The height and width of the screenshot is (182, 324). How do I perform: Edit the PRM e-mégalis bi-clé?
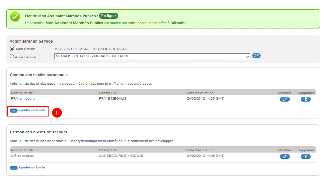[285, 99]
